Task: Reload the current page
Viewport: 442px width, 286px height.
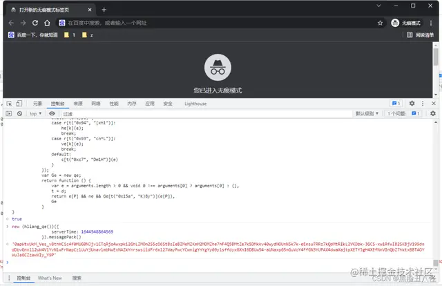Action: click(x=35, y=23)
